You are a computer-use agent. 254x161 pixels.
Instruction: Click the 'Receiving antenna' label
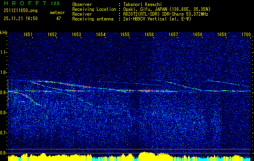[93, 19]
